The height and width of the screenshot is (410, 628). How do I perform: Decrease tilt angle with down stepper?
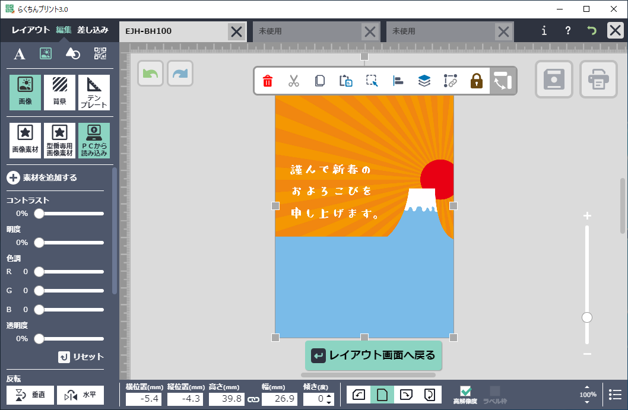click(x=329, y=402)
